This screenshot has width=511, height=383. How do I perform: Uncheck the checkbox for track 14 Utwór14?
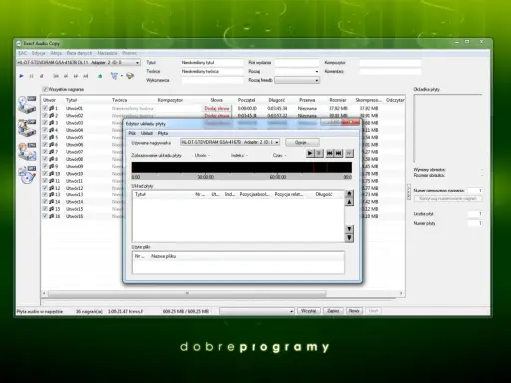pyautogui.click(x=45, y=202)
